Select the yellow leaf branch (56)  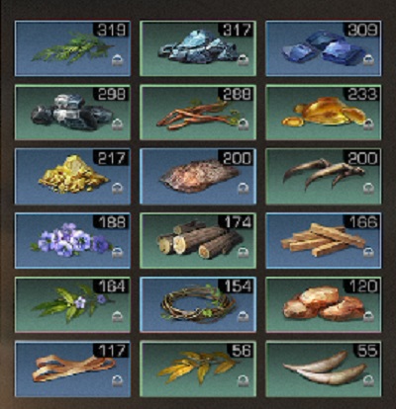(198, 368)
